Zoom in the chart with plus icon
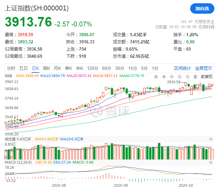The image size is (218, 189). (164, 77)
